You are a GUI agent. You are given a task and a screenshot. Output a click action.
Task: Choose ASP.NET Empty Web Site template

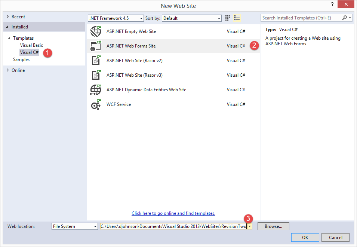click(x=173, y=31)
